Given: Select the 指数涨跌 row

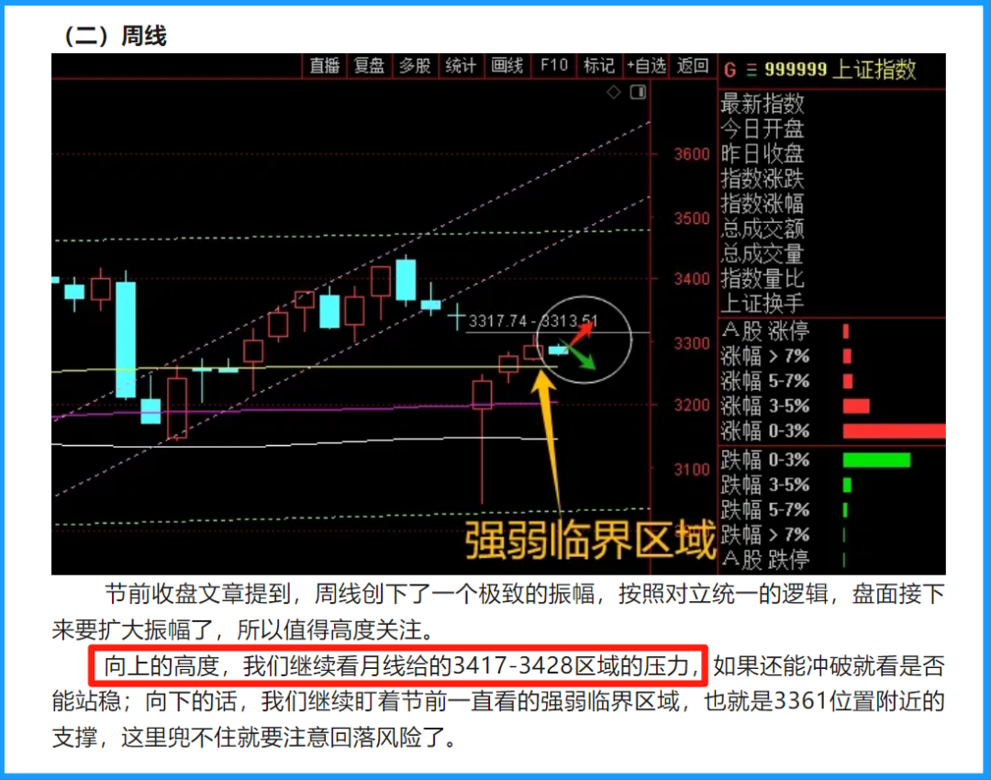Looking at the screenshot, I should (763, 179).
